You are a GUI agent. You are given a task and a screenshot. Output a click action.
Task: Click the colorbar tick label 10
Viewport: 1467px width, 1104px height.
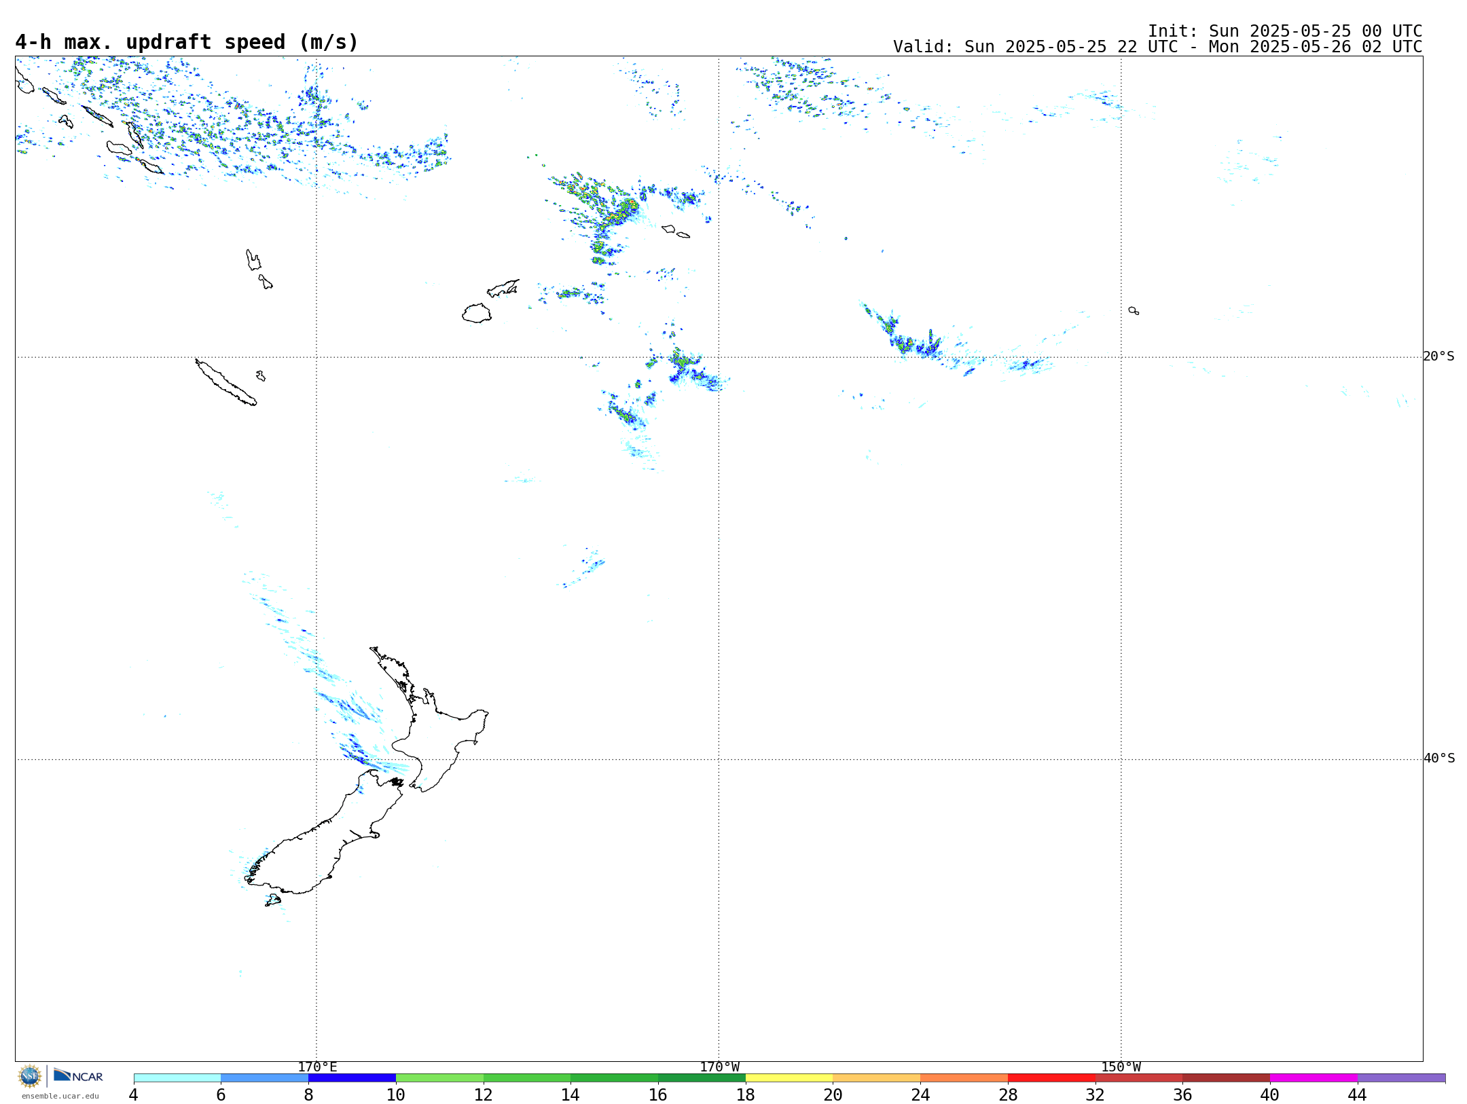click(x=396, y=1095)
